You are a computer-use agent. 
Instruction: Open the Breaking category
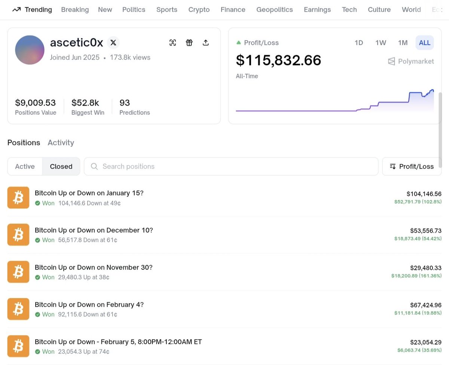pyautogui.click(x=75, y=10)
